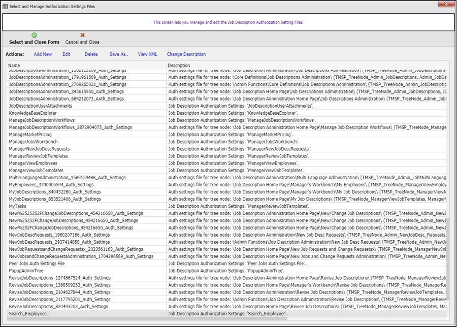This screenshot has width=457, height=327.
Task: Click the horizontal scrollbar thumb below the list
Action: tap(147, 319)
